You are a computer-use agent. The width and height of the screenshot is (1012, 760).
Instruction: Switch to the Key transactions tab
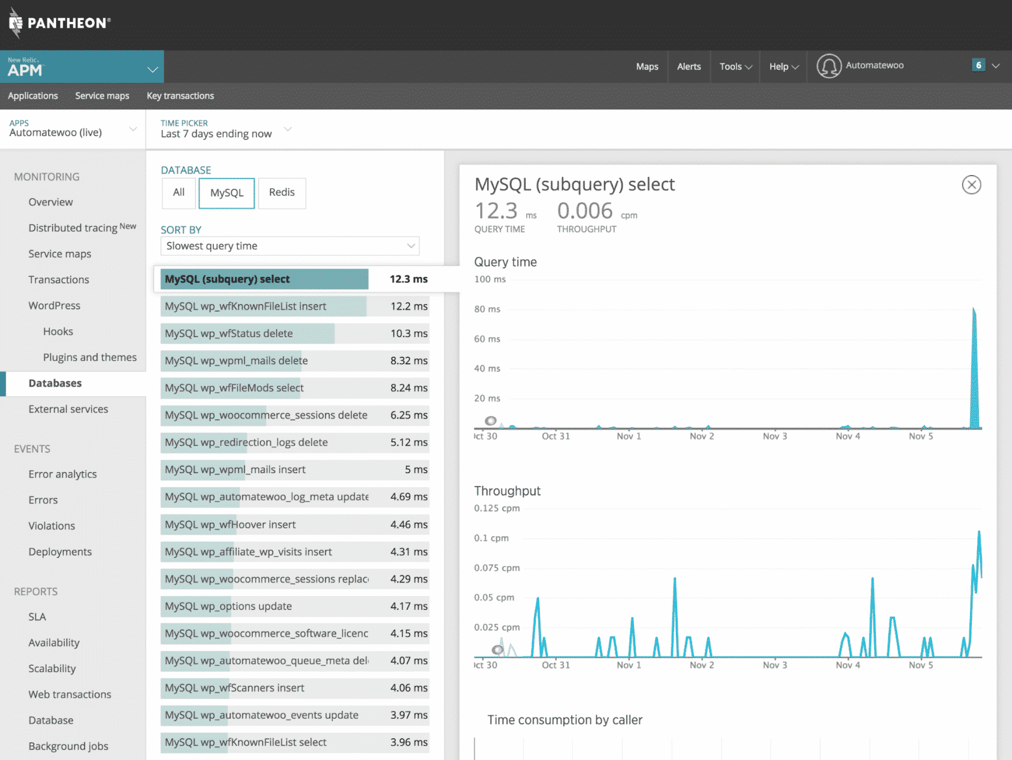tap(180, 96)
